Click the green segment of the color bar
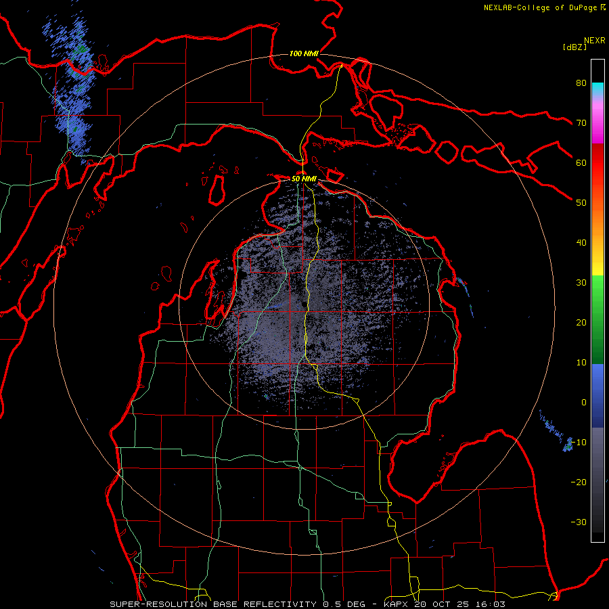The height and width of the screenshot is (609, 609). 597,319
